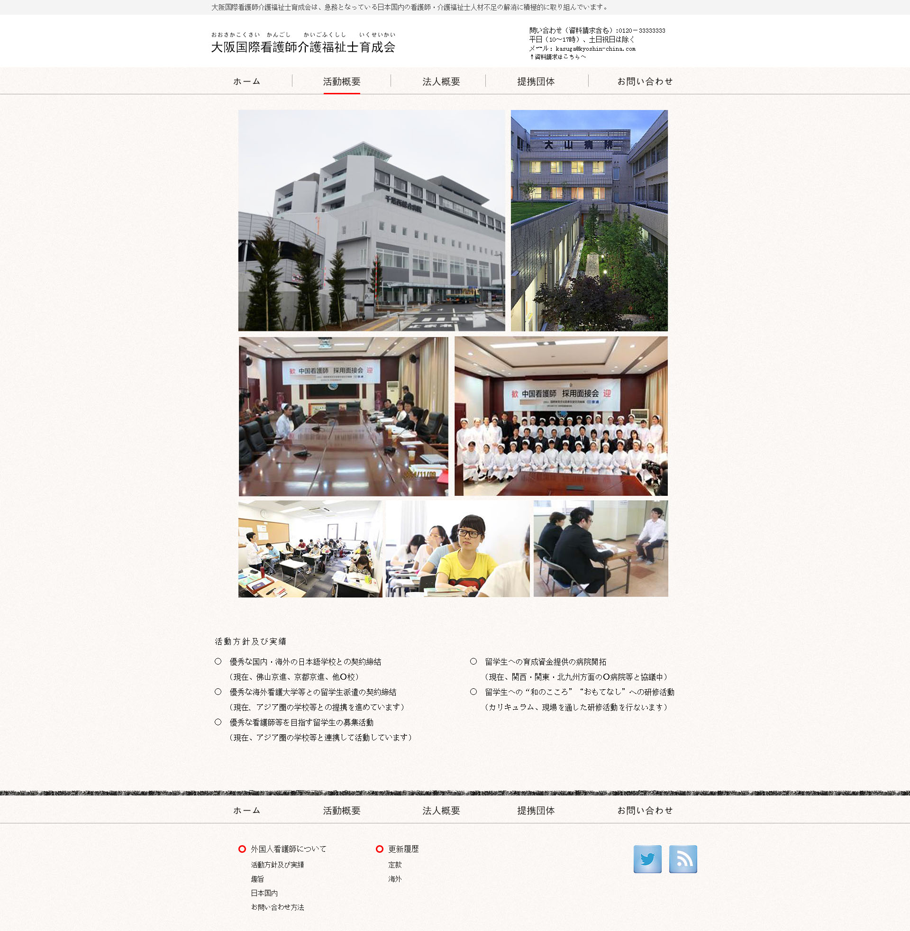Select 活動概要 tab in top navigation

point(342,82)
